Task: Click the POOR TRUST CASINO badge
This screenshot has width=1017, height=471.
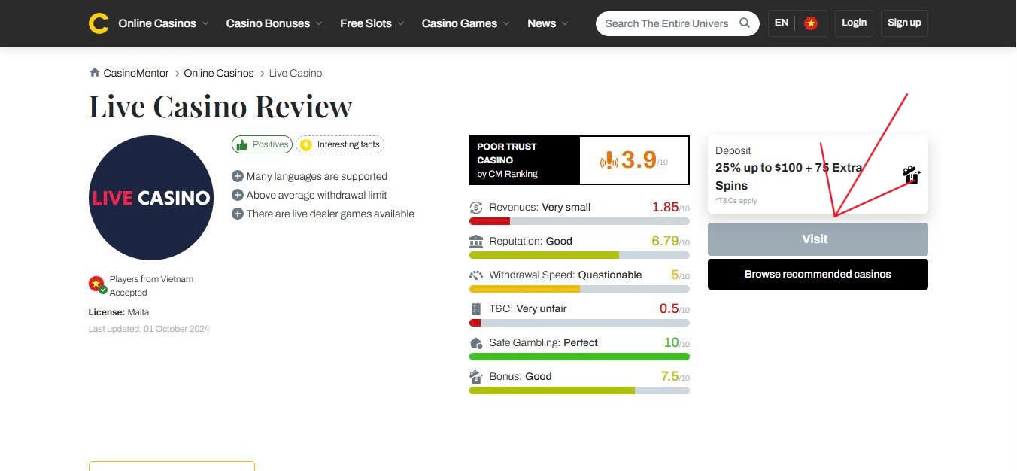Action: (524, 160)
